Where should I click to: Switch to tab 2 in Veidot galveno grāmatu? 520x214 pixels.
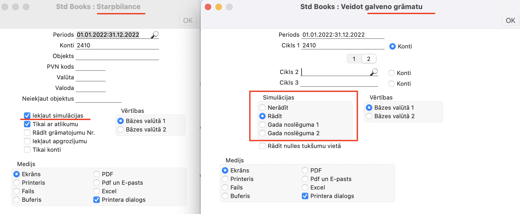click(369, 59)
